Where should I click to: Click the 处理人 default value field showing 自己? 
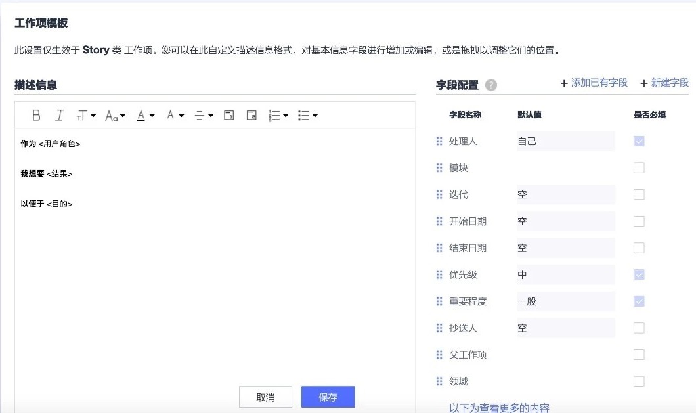(566, 141)
